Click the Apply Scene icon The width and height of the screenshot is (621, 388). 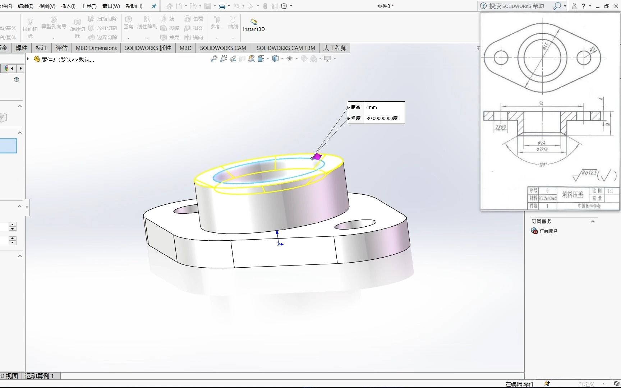click(313, 59)
